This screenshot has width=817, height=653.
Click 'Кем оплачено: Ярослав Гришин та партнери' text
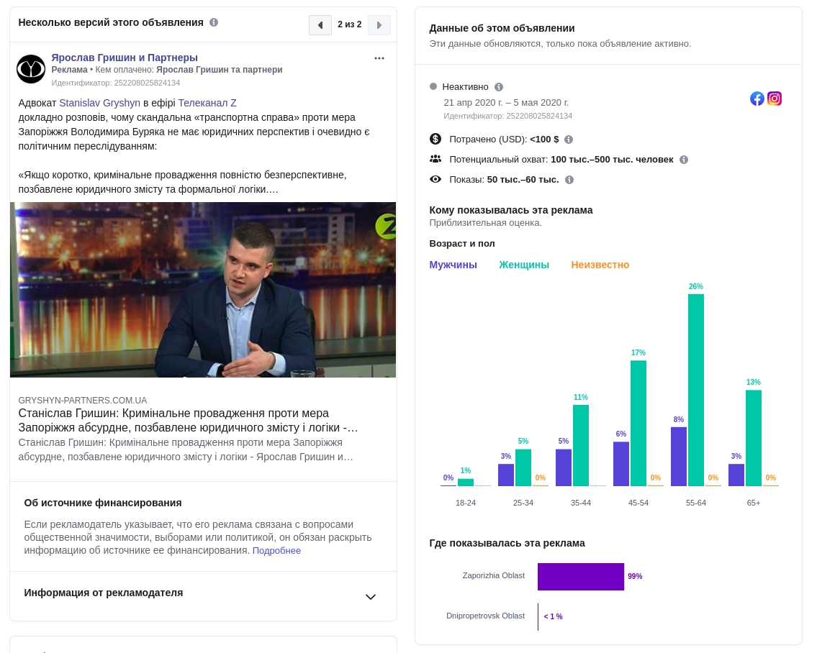[189, 70]
